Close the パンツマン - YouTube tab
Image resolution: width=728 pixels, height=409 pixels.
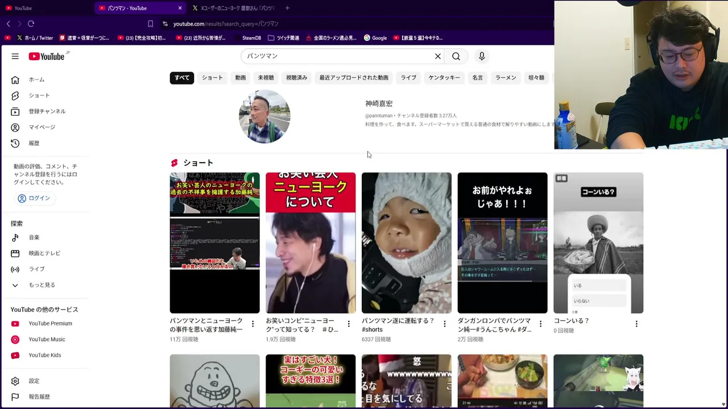click(180, 8)
